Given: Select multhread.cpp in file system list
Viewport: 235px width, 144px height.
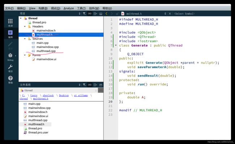Looking at the screenshot, I should tap(38, 120).
